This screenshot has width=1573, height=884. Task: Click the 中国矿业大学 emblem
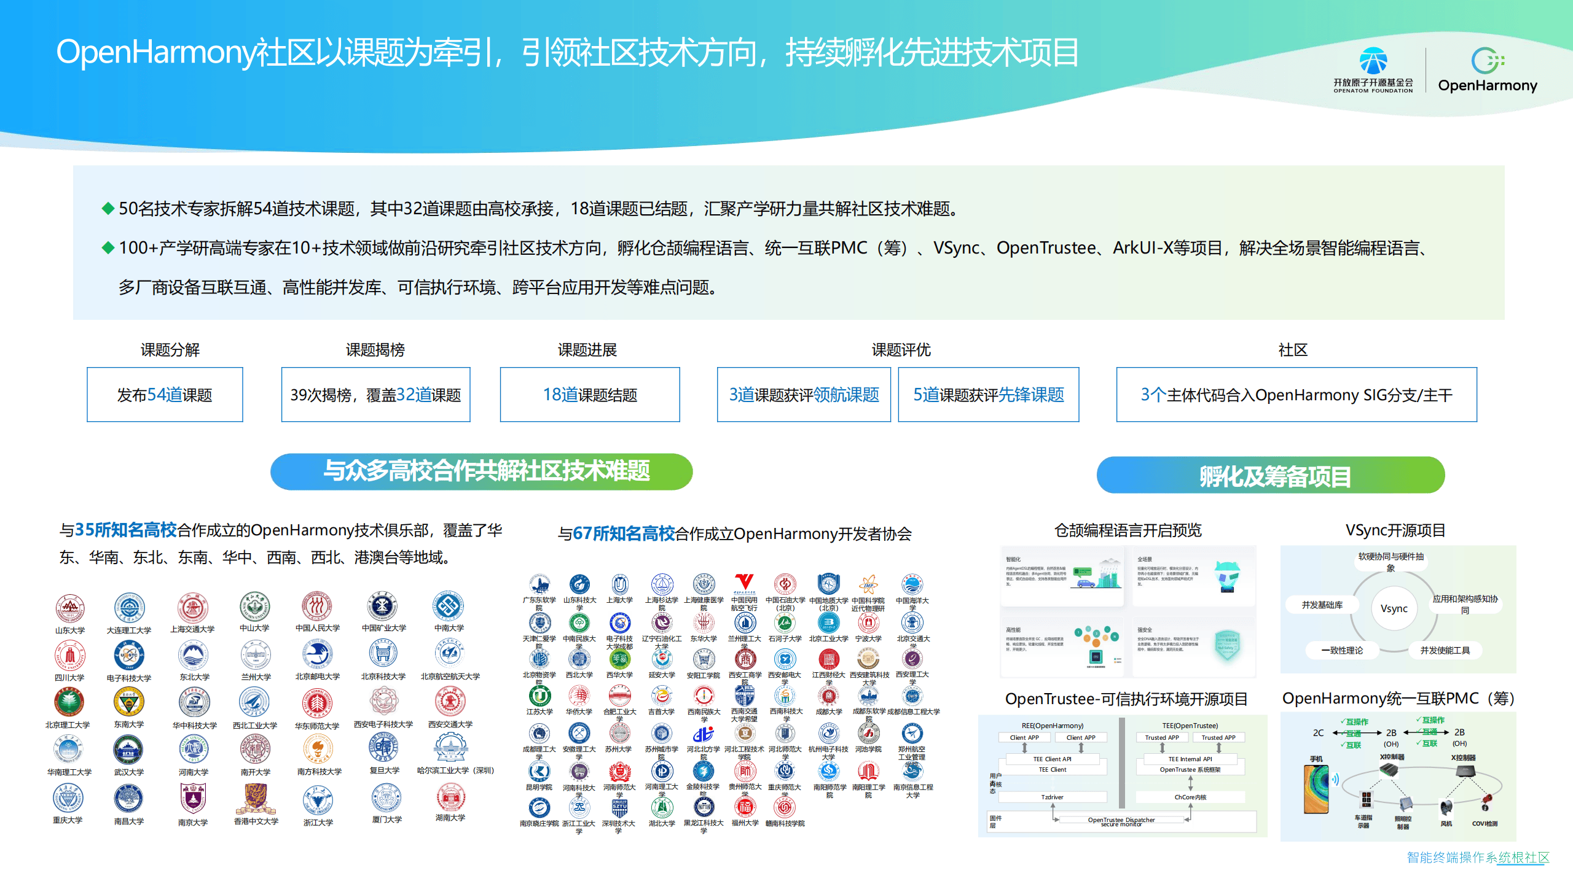[382, 607]
